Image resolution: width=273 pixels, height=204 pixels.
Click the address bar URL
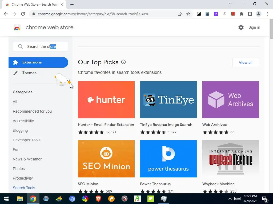(93, 14)
